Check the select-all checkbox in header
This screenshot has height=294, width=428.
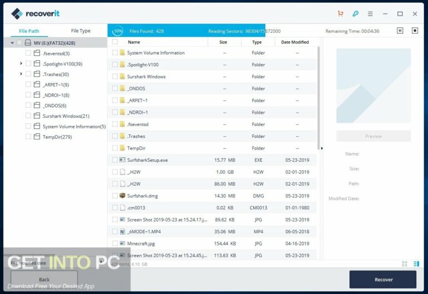(x=115, y=42)
